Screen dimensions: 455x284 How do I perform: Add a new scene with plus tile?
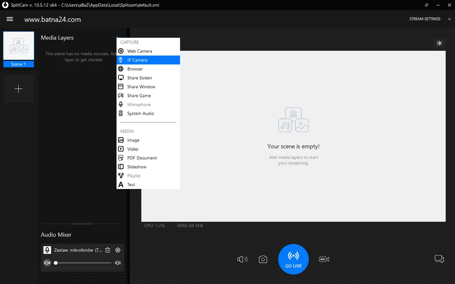[x=19, y=89]
